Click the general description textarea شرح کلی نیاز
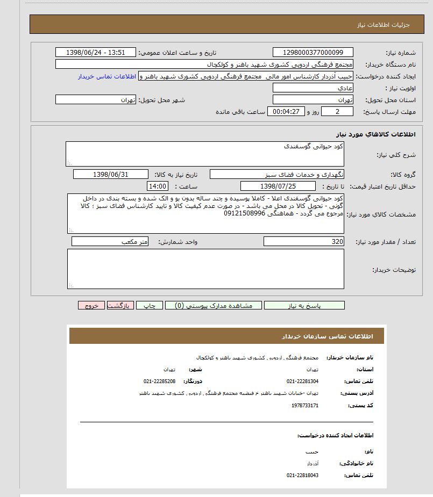 pyautogui.click(x=205, y=154)
